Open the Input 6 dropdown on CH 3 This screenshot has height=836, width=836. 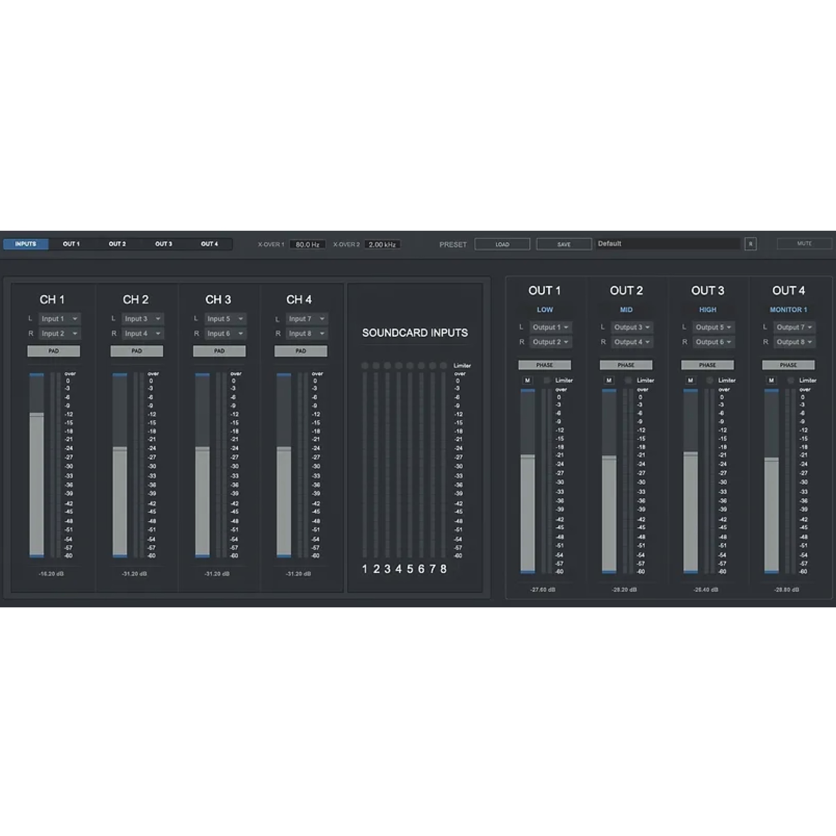pos(225,333)
